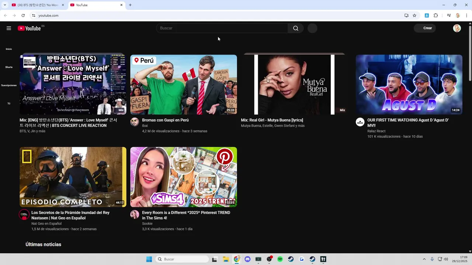Open the Nat Geo pyramid episode thumbnail
Screen dimensions: 472x265
73,177
